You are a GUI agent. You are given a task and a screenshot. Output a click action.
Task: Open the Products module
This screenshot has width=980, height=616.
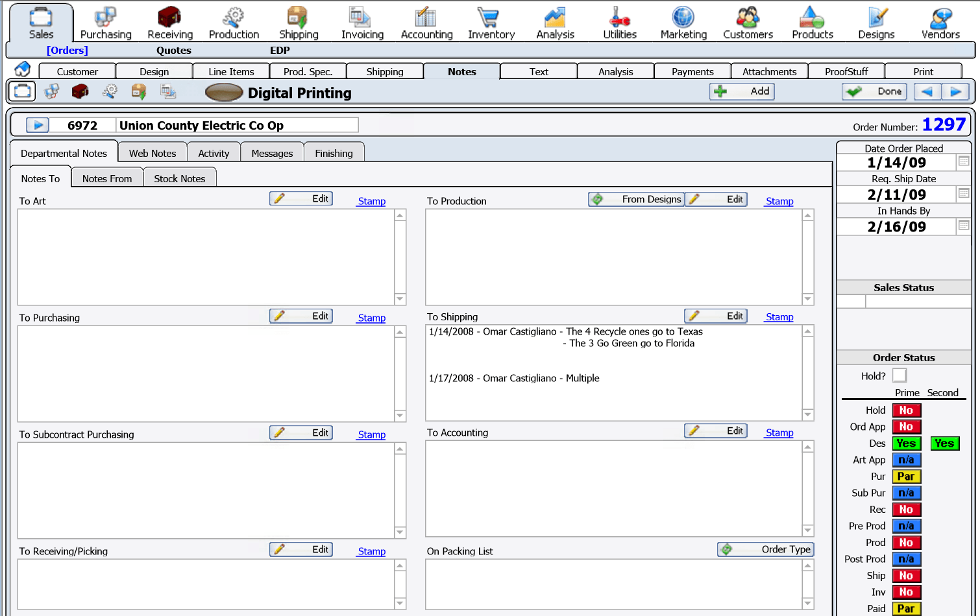[x=812, y=23]
